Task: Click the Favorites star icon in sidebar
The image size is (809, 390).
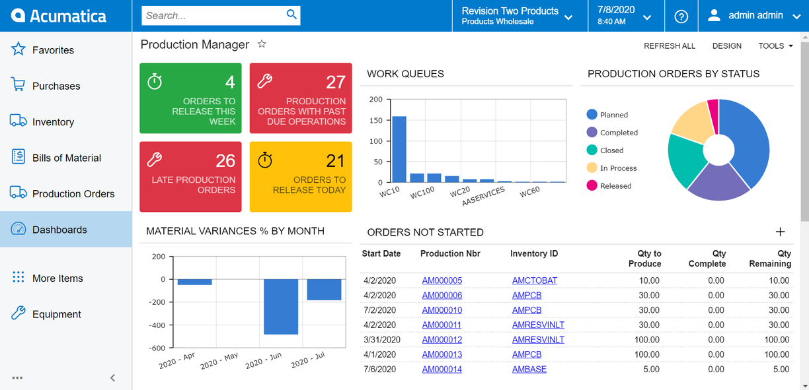Action: 19,49
